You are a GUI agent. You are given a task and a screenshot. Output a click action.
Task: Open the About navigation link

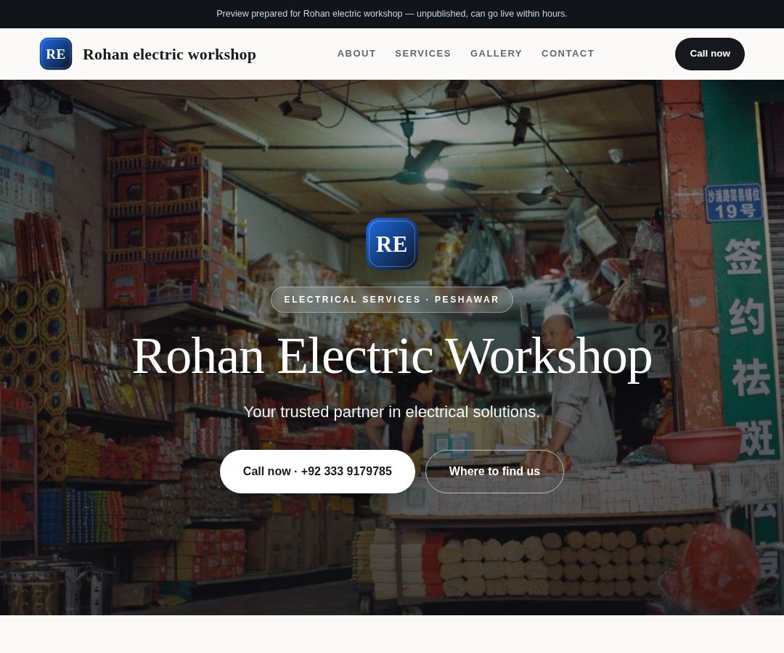pyautogui.click(x=356, y=54)
